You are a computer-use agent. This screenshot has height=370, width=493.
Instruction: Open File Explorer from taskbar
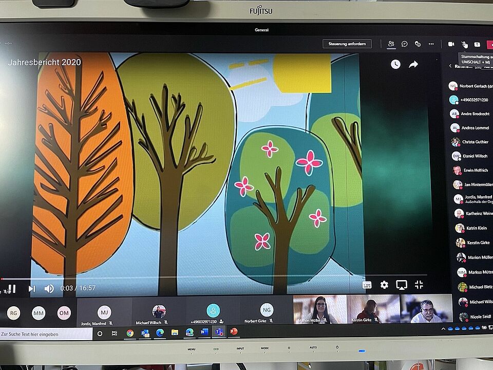click(175, 332)
